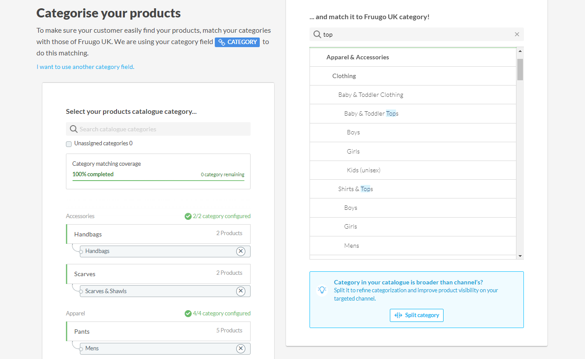Remove the Mens mapping under Pants
585x359 pixels.
click(241, 349)
